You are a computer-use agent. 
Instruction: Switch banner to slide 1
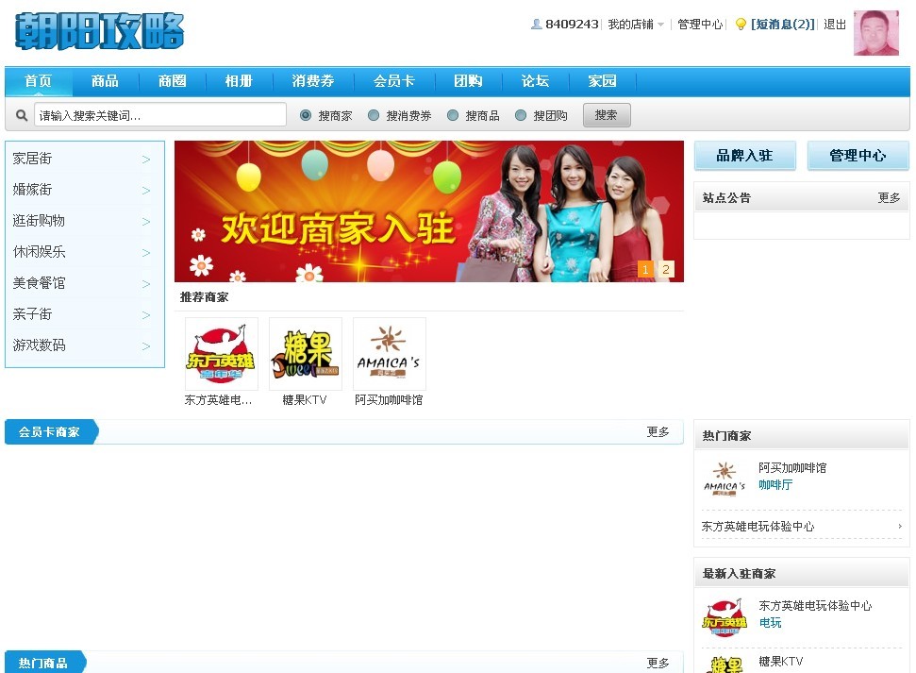pos(645,269)
